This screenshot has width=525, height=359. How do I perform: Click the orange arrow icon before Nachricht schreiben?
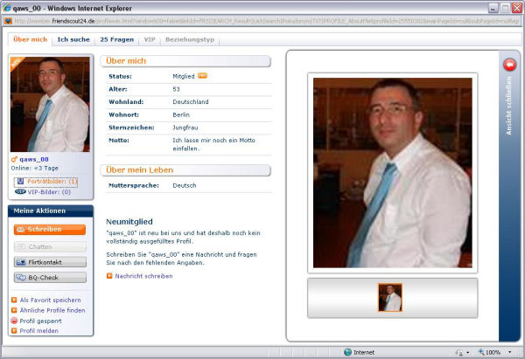click(x=109, y=276)
